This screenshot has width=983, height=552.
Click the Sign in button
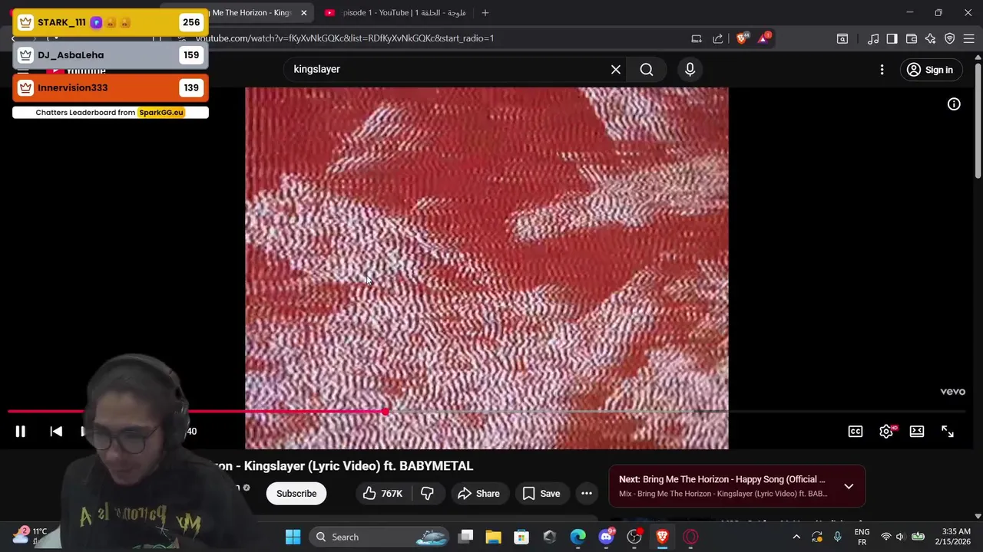tap(930, 70)
